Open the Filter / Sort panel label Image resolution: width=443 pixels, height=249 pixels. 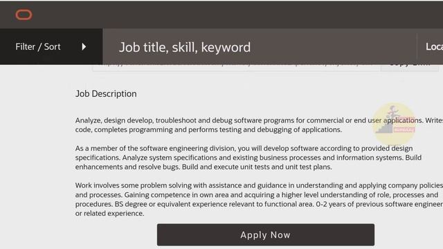pyautogui.click(x=38, y=46)
